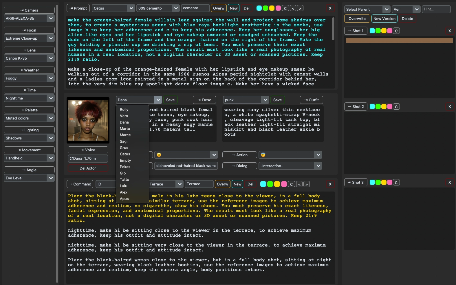The width and height of the screenshot is (456, 285).
Task: Remove Shot 2 with its X button
Action: [450, 106]
